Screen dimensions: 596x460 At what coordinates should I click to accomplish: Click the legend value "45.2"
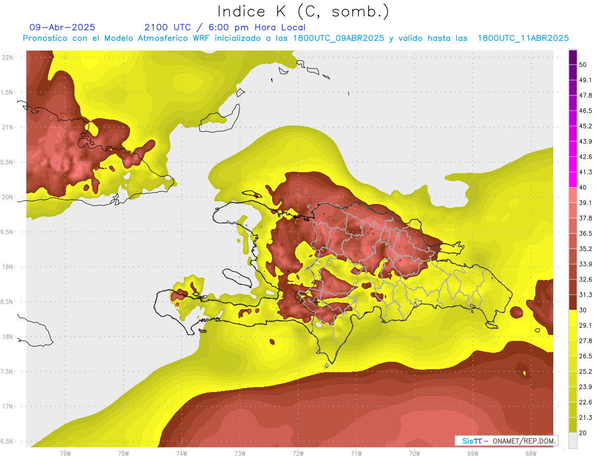(x=586, y=126)
